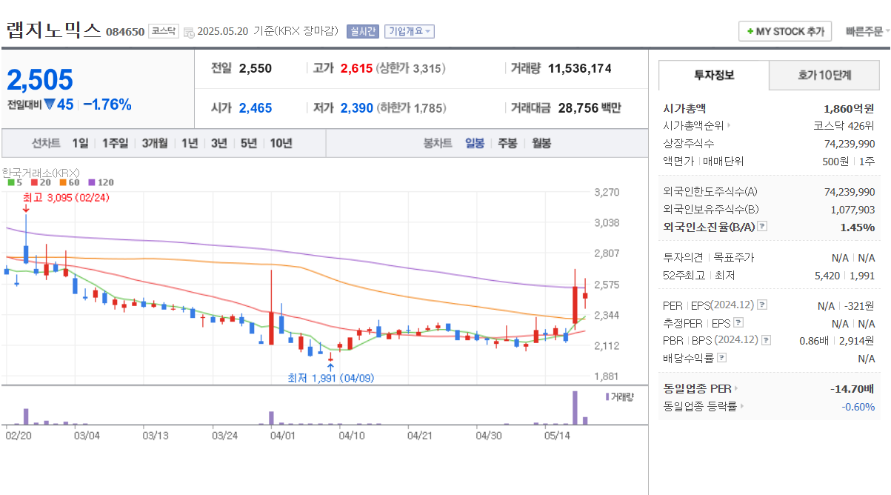Image resolution: width=891 pixels, height=495 pixels.
Task: Select the 3년 line chart period
Action: click(x=219, y=143)
